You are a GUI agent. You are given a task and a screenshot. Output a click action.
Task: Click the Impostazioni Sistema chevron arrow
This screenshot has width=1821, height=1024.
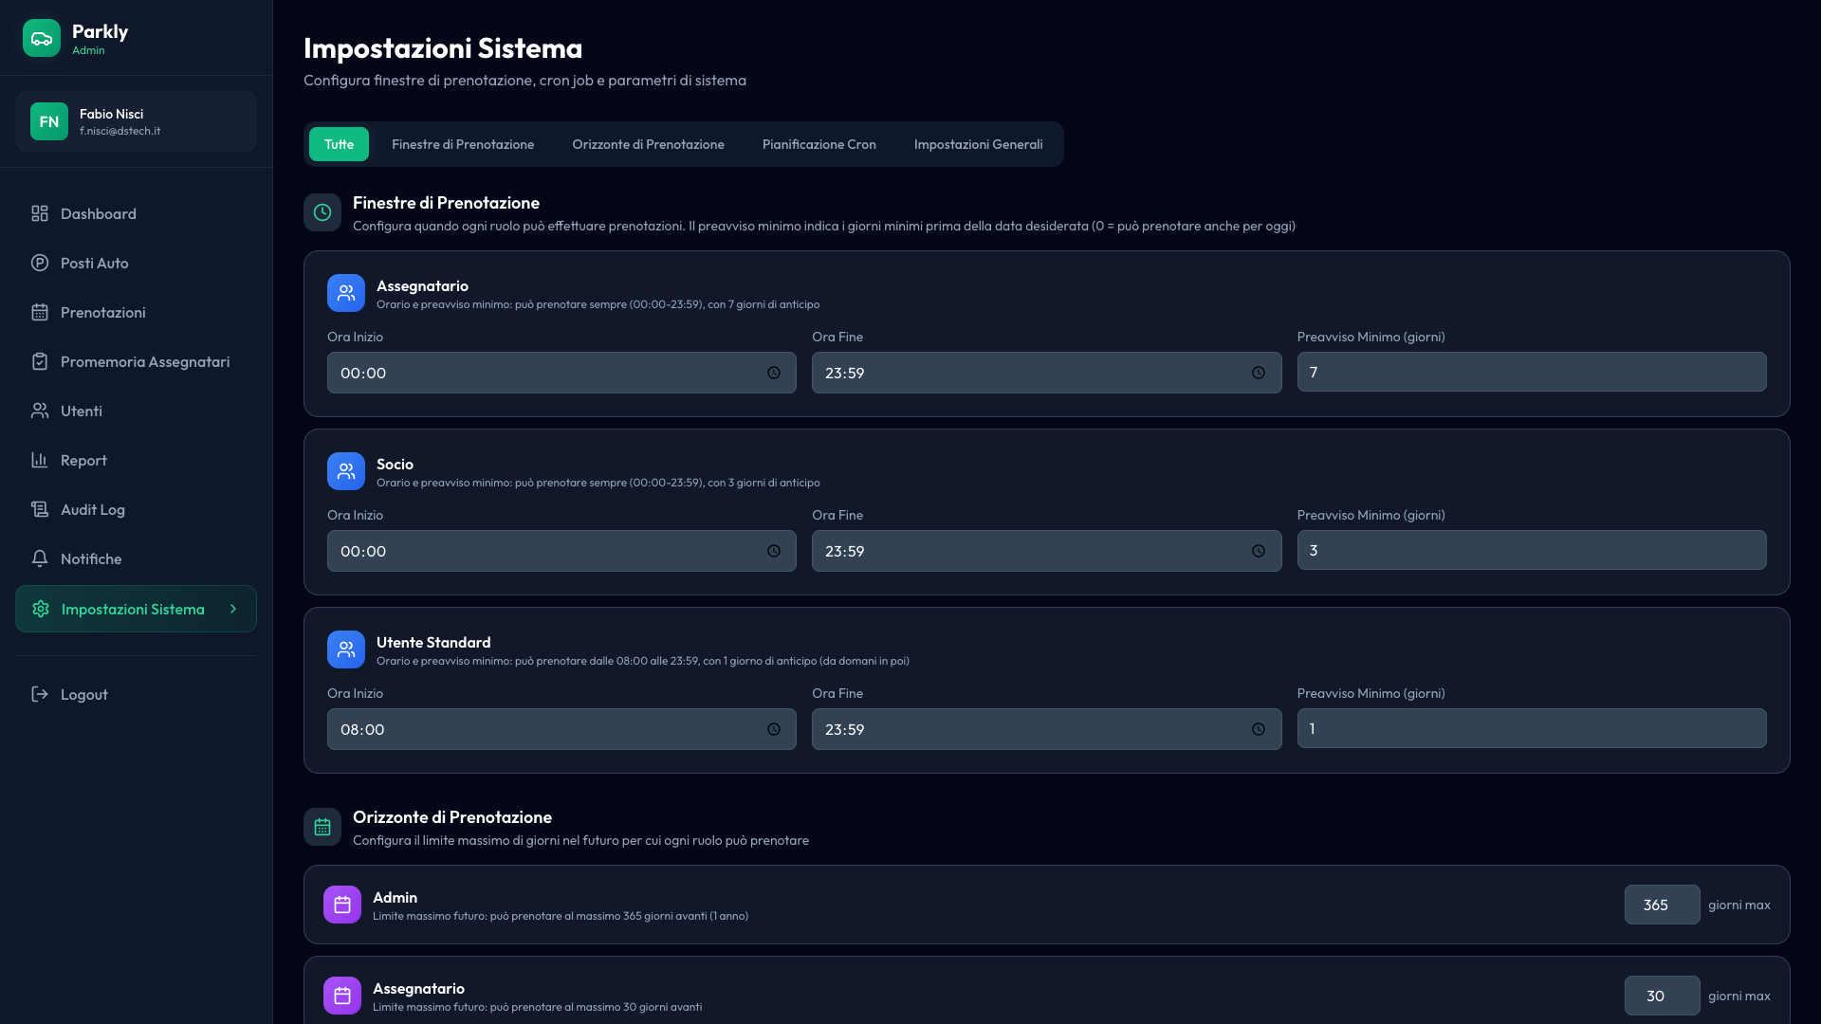233,609
